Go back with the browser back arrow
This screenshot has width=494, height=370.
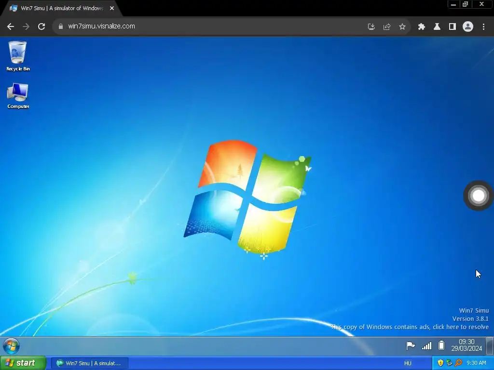pos(11,26)
